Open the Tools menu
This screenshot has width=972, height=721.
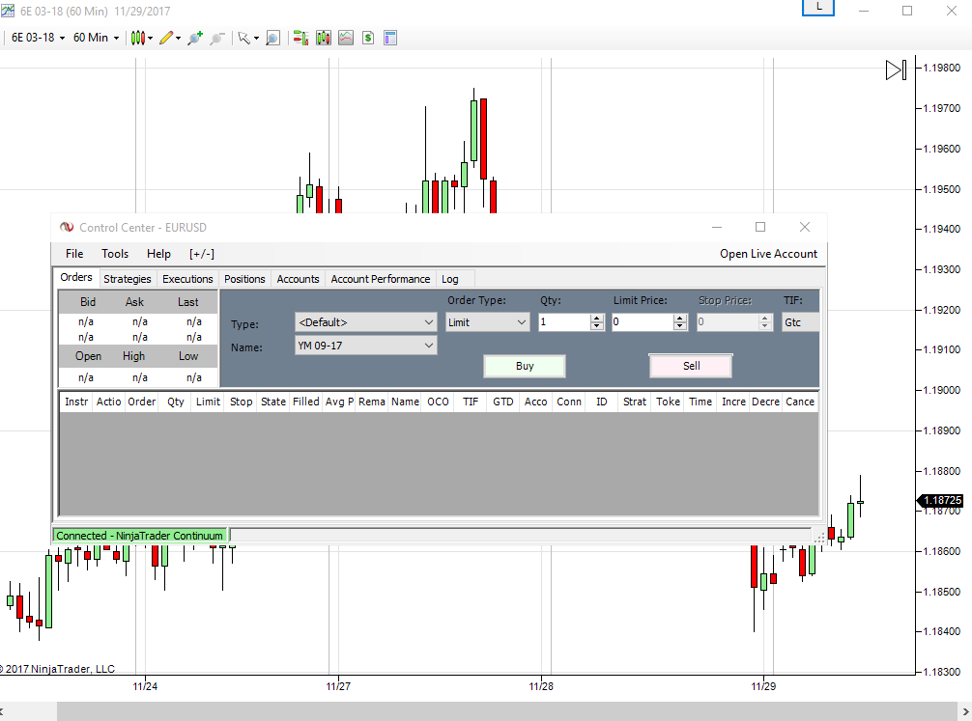(x=115, y=254)
